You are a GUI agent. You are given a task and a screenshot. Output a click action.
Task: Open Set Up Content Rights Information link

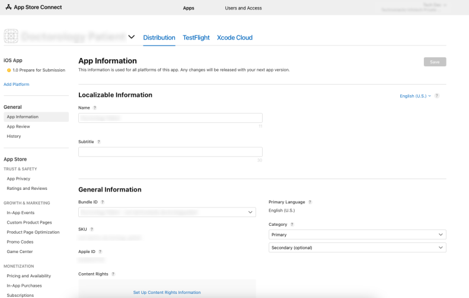167,292
